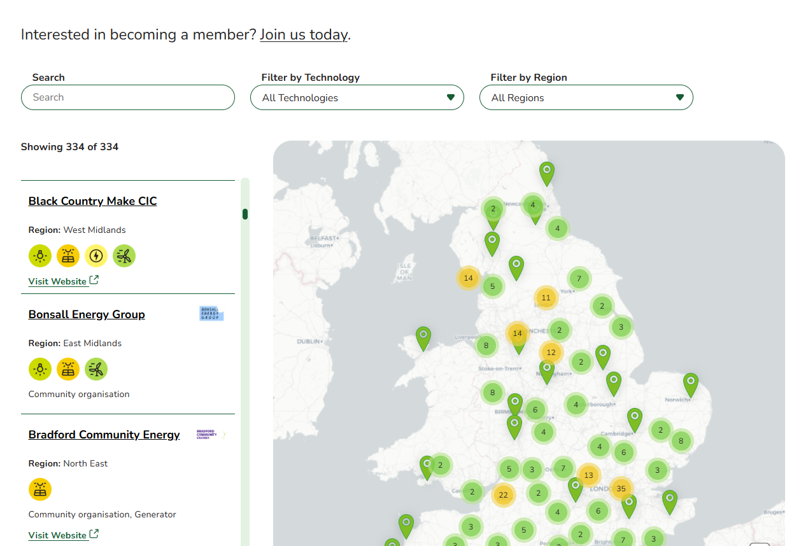
Task: Expand the map cluster showing 35
Action: coord(621,489)
